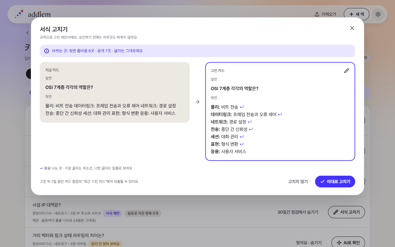The image size is (395, 247).
Task: Confirm with the 이대로 고치기 button
Action: tap(335, 182)
